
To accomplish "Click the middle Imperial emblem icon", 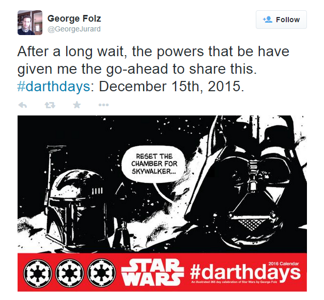I will (x=69, y=273).
